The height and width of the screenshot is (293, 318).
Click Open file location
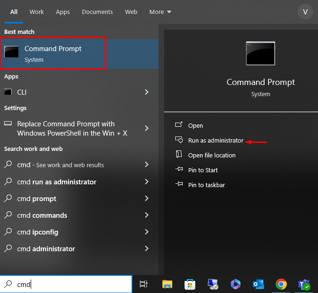click(x=212, y=155)
